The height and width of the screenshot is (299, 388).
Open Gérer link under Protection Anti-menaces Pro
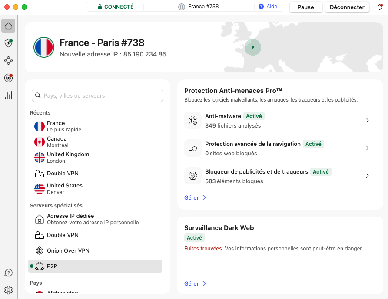point(195,197)
